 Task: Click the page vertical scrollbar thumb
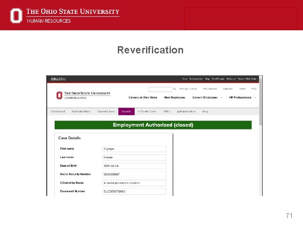[260, 101]
